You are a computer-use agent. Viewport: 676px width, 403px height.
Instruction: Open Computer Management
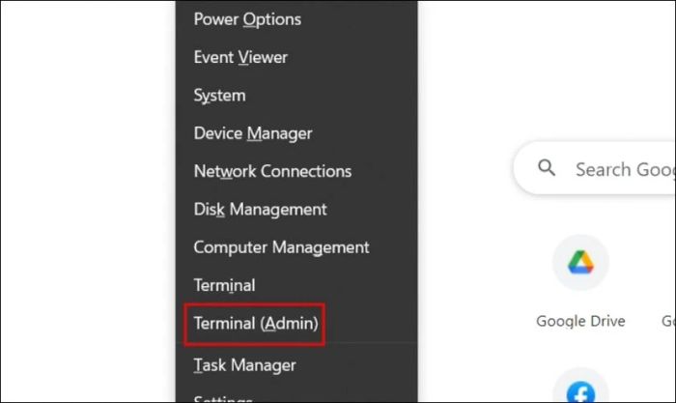(282, 247)
